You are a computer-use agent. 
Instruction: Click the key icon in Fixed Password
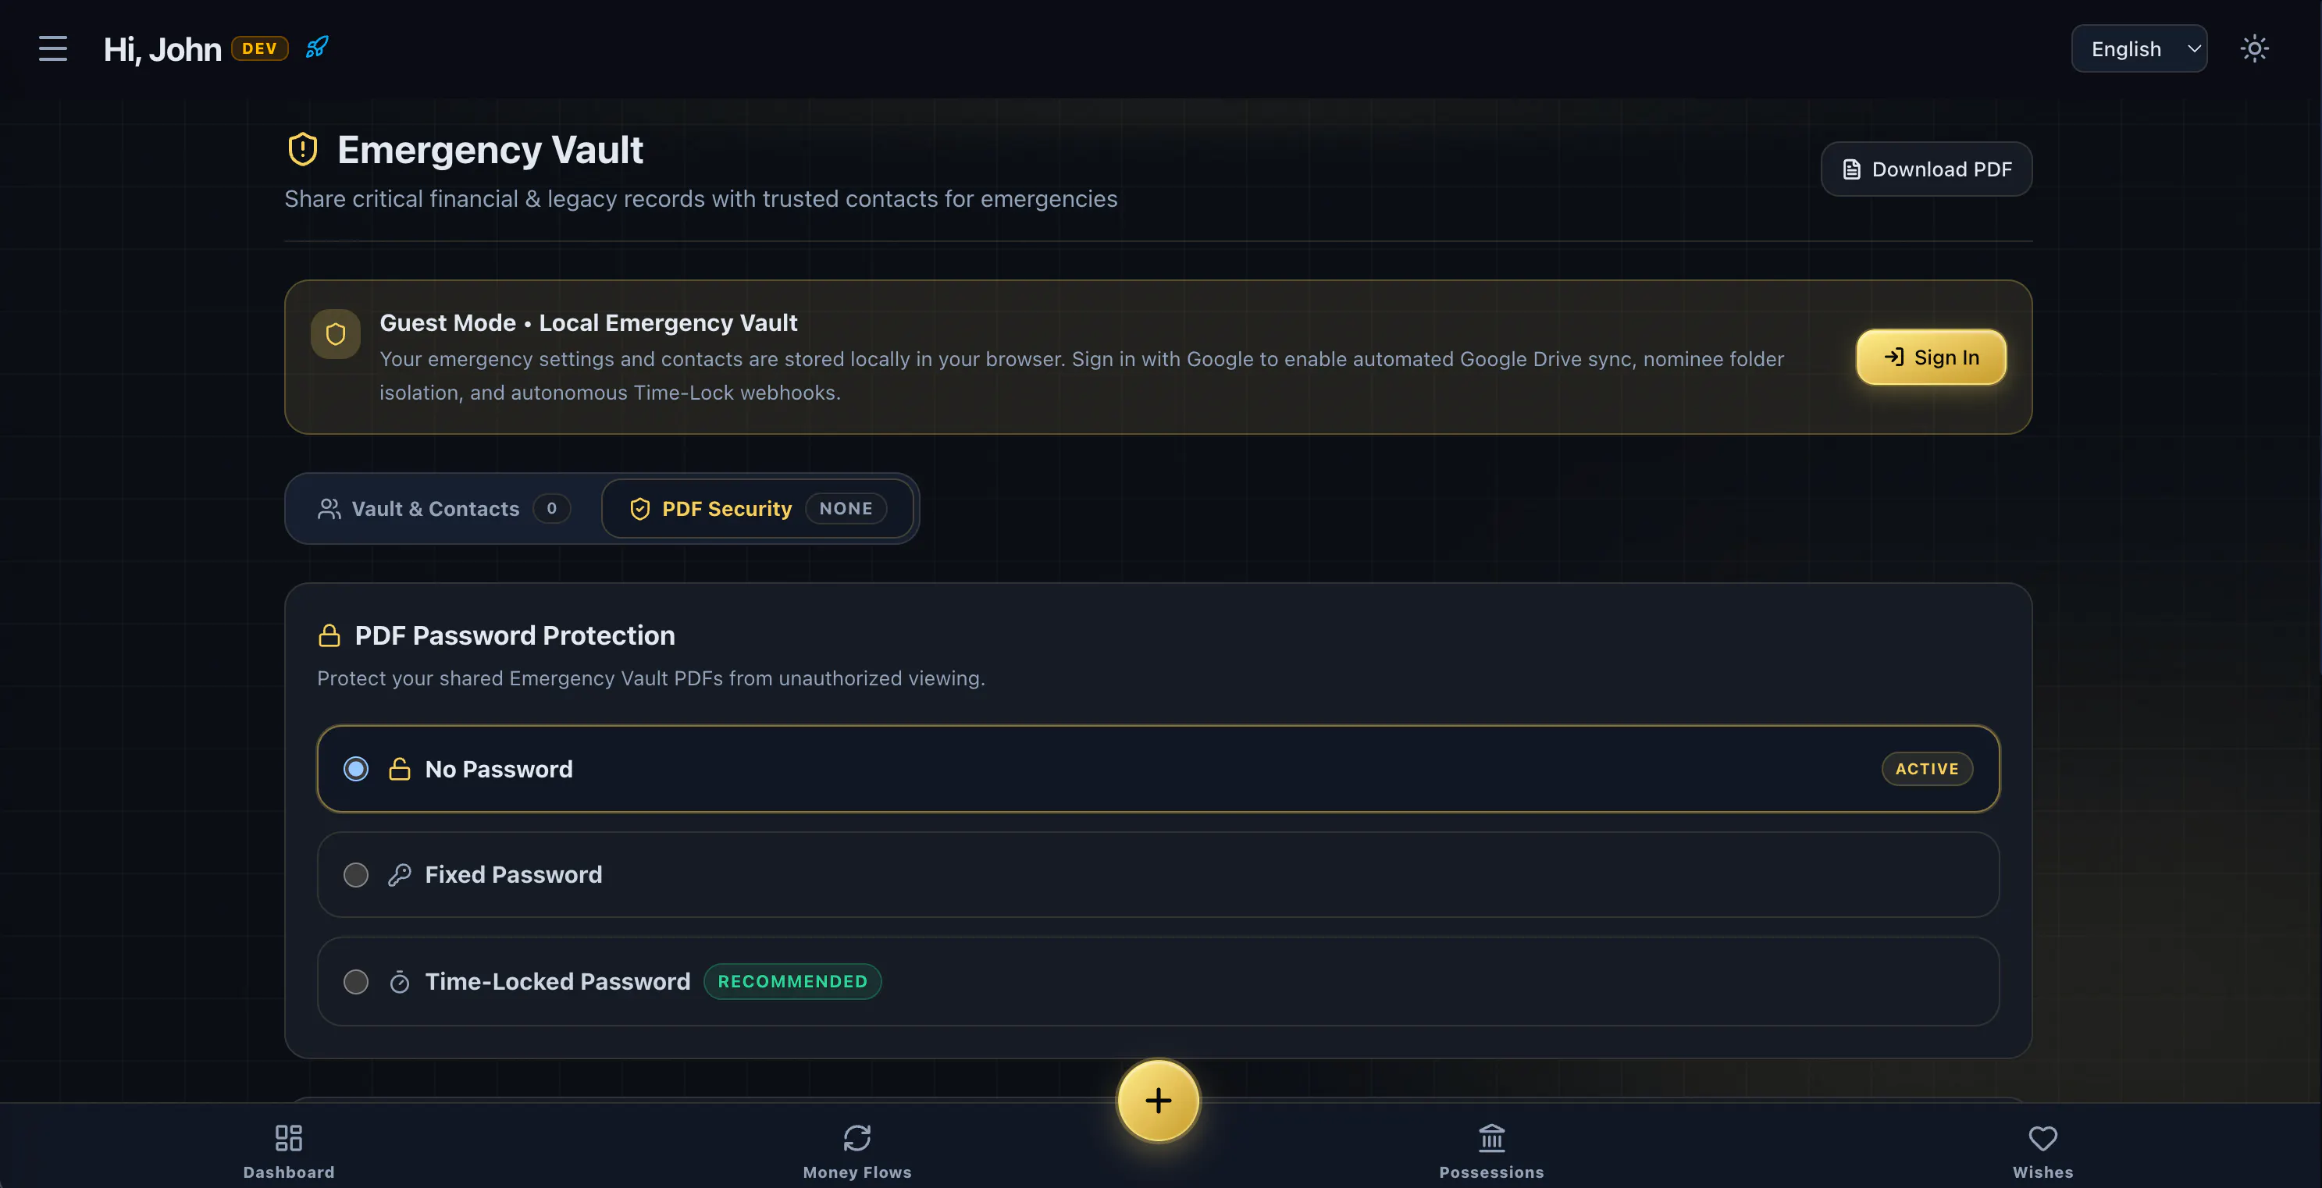[x=399, y=874]
